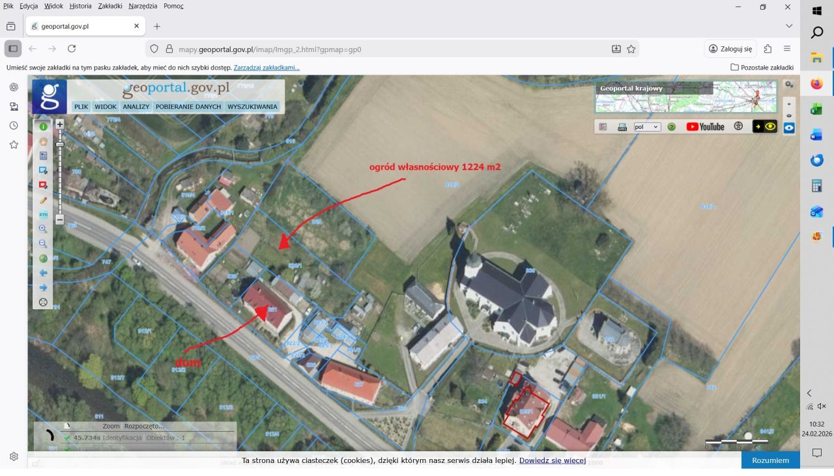Toggle the blue eye visibility button
The image size is (834, 476).
789,128
